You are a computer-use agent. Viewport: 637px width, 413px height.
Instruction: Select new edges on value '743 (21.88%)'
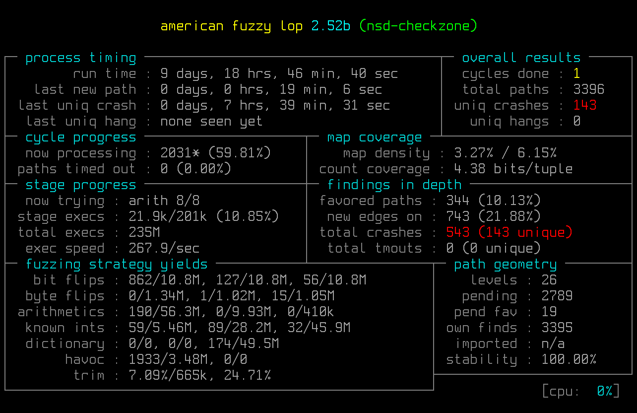point(494,217)
